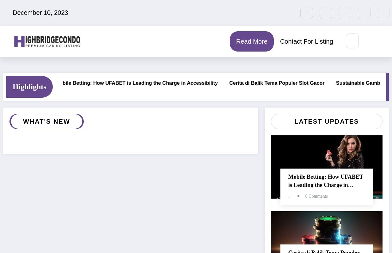Screen dimensions: 392x253
Task: Click the icon box beside Contact For Listing
Action: click(x=352, y=41)
